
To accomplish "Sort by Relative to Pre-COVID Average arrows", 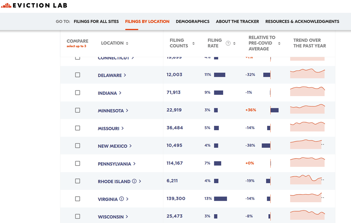I will (279, 43).
